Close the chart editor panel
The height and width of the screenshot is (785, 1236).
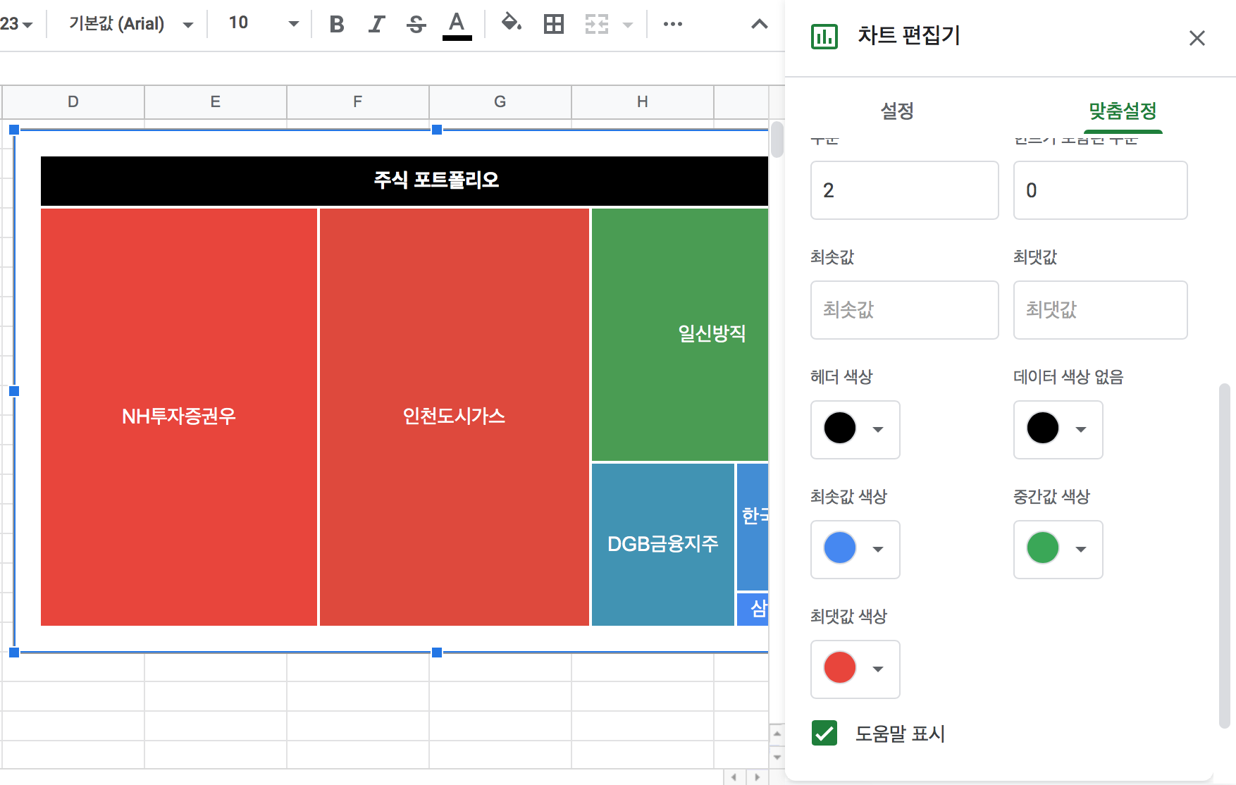pyautogui.click(x=1197, y=38)
